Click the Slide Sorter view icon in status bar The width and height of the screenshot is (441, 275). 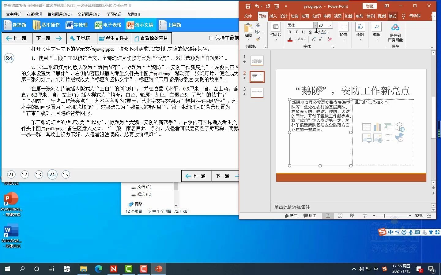[340, 216]
